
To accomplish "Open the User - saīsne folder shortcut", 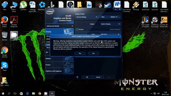I will click(5, 81).
